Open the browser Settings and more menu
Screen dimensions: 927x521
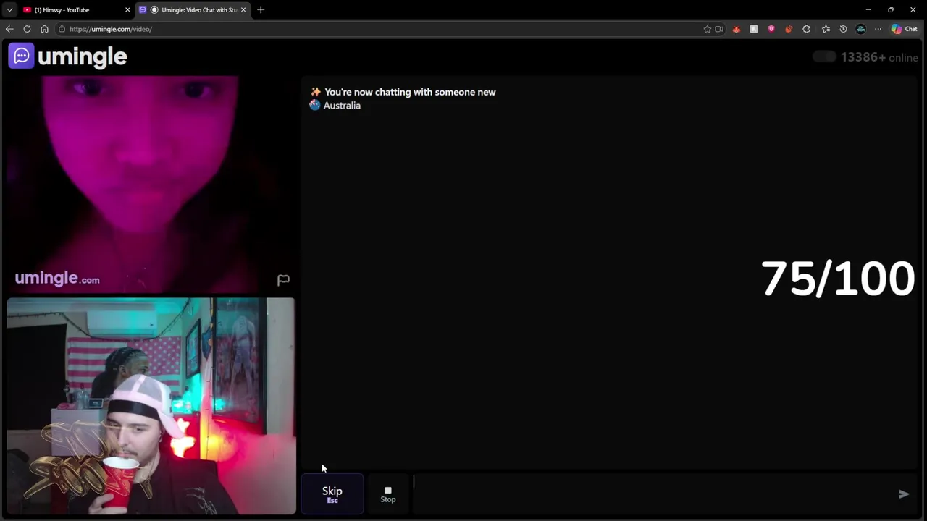(878, 29)
